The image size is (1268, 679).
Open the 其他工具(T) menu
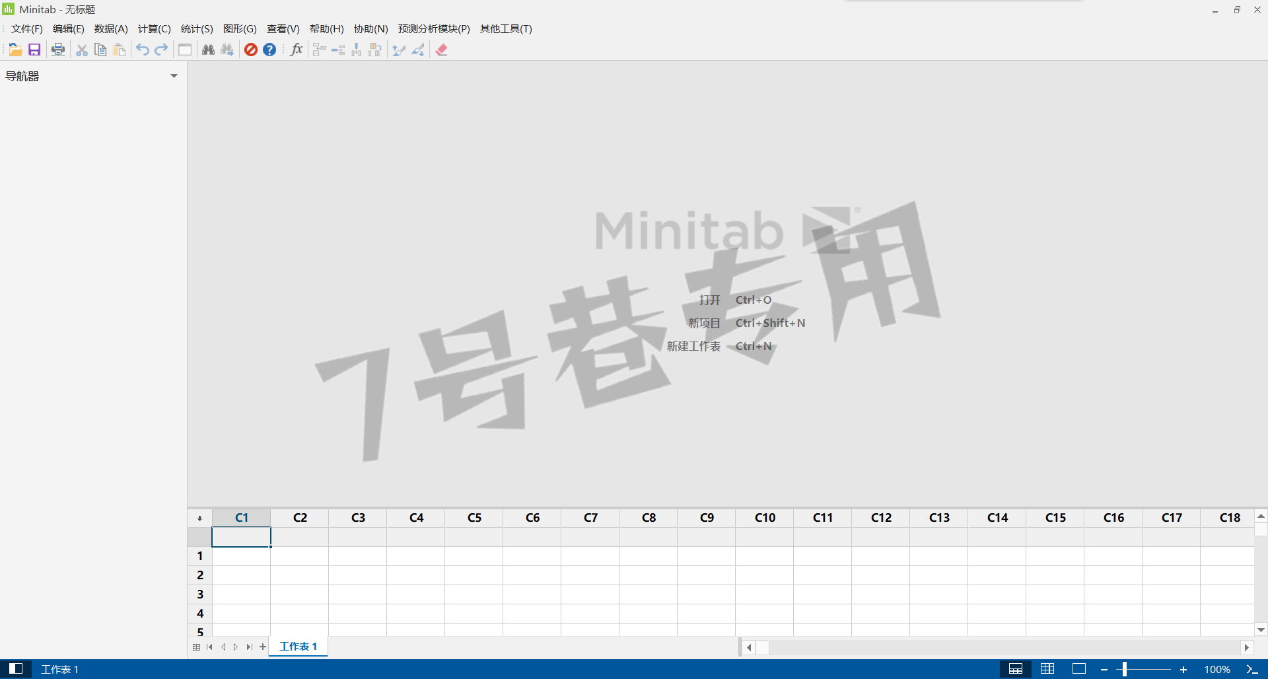point(506,29)
